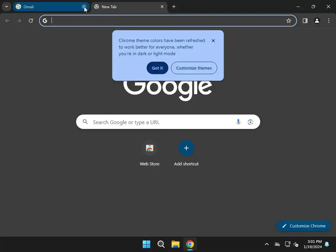Open a new tab with plus button
The width and height of the screenshot is (336, 252).
pos(174,7)
